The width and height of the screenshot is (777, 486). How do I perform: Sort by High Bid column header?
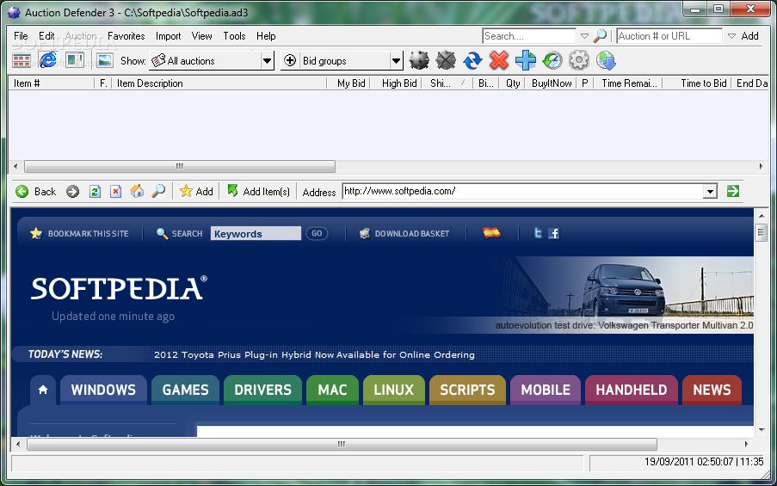pyautogui.click(x=396, y=83)
